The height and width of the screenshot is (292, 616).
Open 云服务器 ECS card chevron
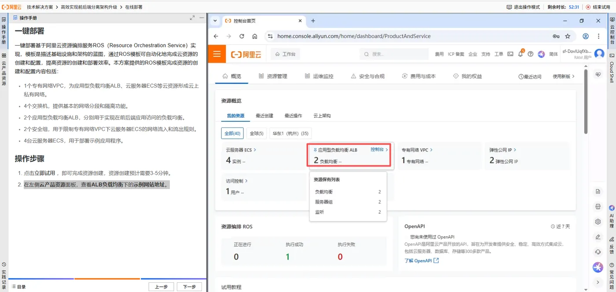[x=255, y=150]
